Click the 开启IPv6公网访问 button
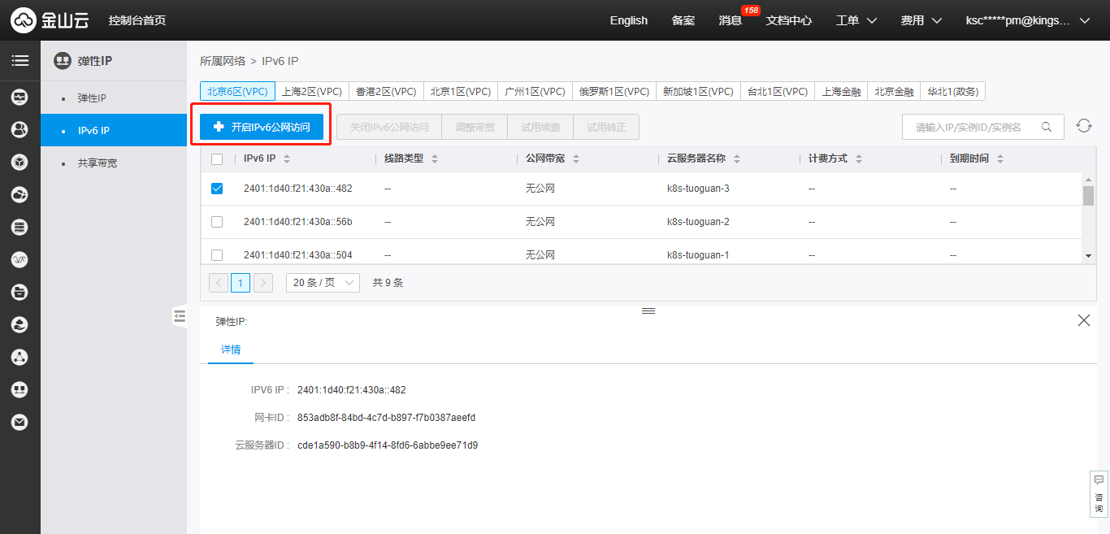 262,127
